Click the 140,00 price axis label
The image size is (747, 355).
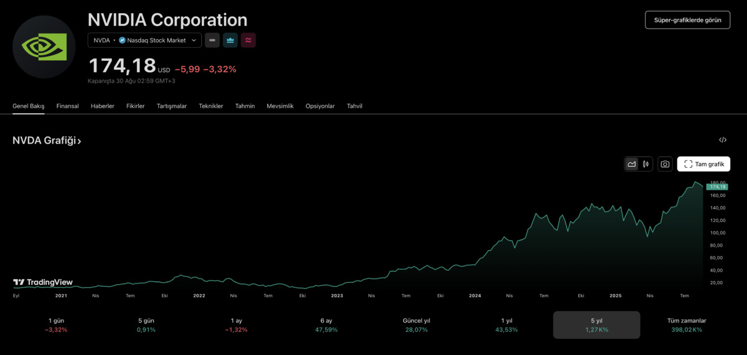(x=717, y=208)
